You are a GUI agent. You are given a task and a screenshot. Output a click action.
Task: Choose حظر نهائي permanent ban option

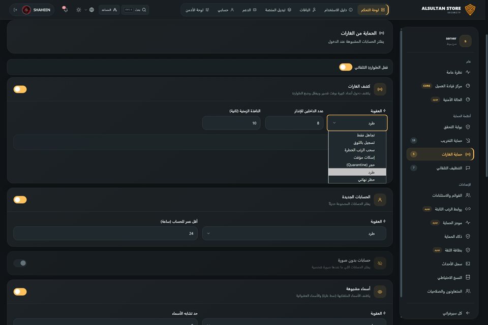pyautogui.click(x=357, y=180)
